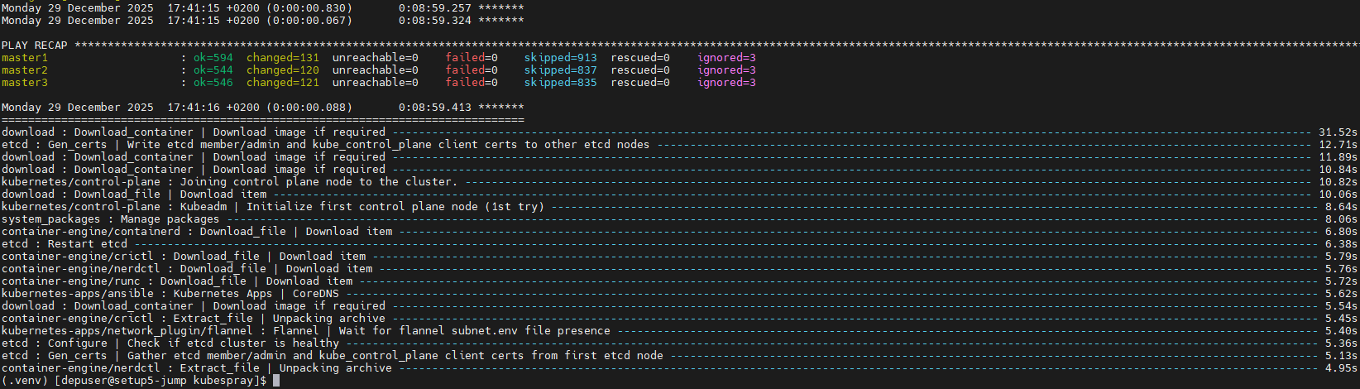
Task: Click the ok=546 value
Action: click(x=213, y=83)
